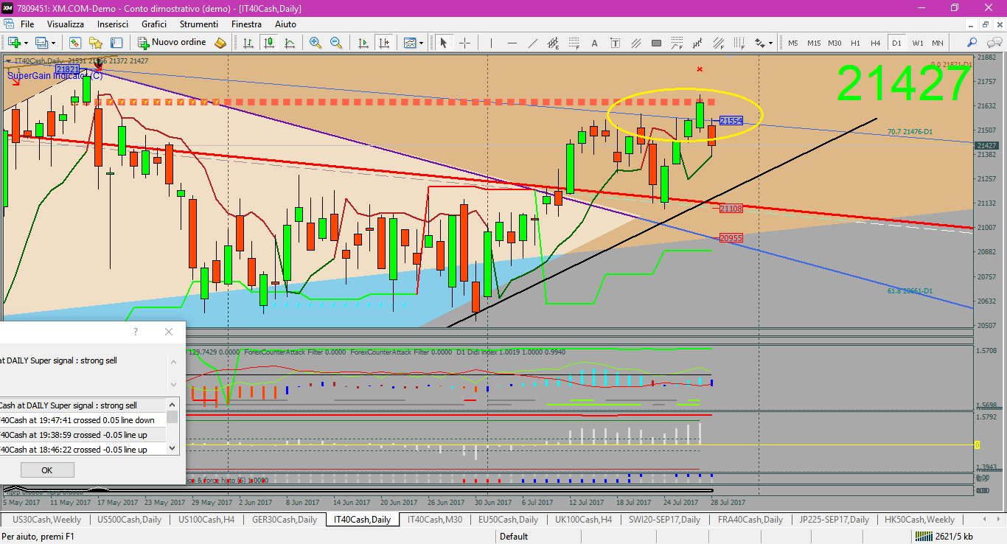Select the text label tool
1007x544 pixels.
(x=615, y=43)
